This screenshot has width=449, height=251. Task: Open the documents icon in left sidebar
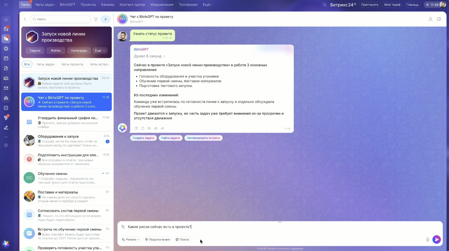6,68
